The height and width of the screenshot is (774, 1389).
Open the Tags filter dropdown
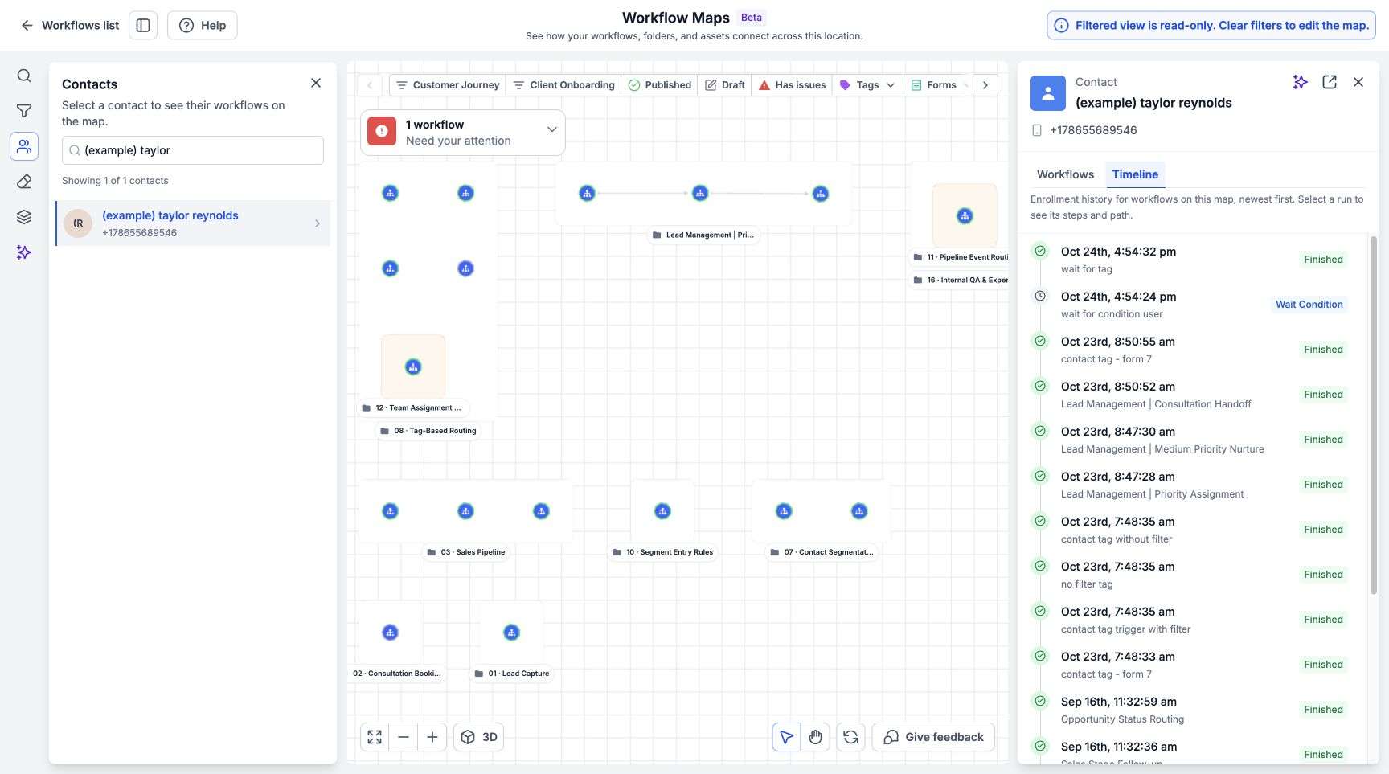867,85
